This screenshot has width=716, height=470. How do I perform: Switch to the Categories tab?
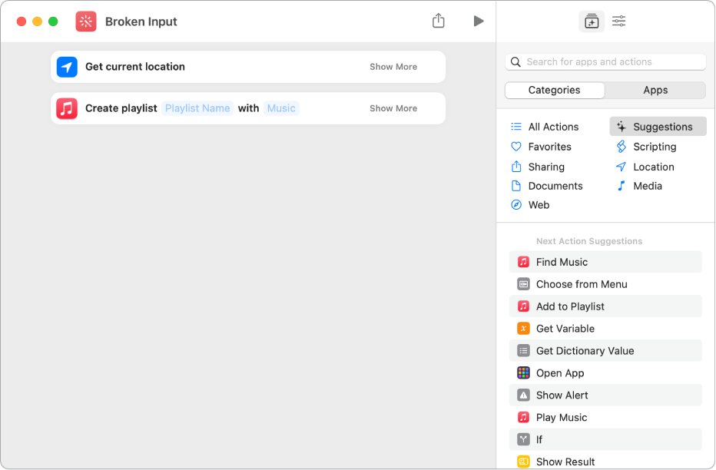(555, 90)
